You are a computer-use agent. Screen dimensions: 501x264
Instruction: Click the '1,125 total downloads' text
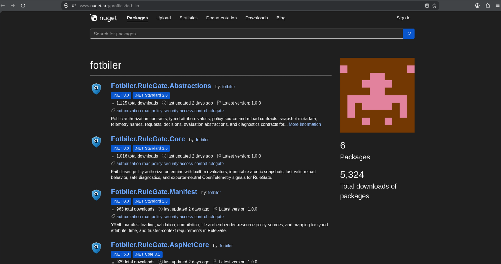[137, 103]
